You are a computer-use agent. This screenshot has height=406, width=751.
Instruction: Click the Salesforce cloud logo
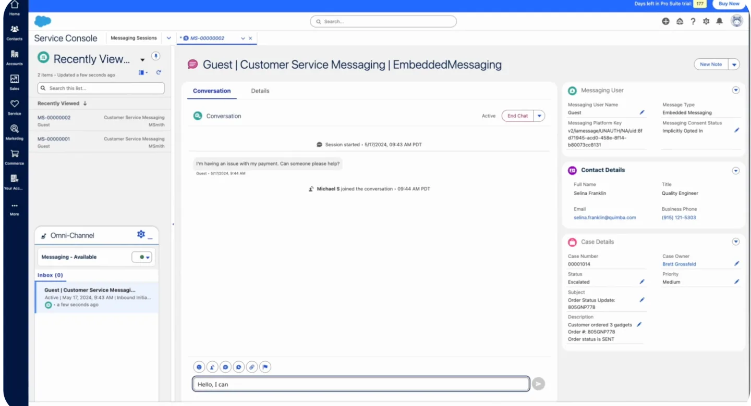(43, 21)
